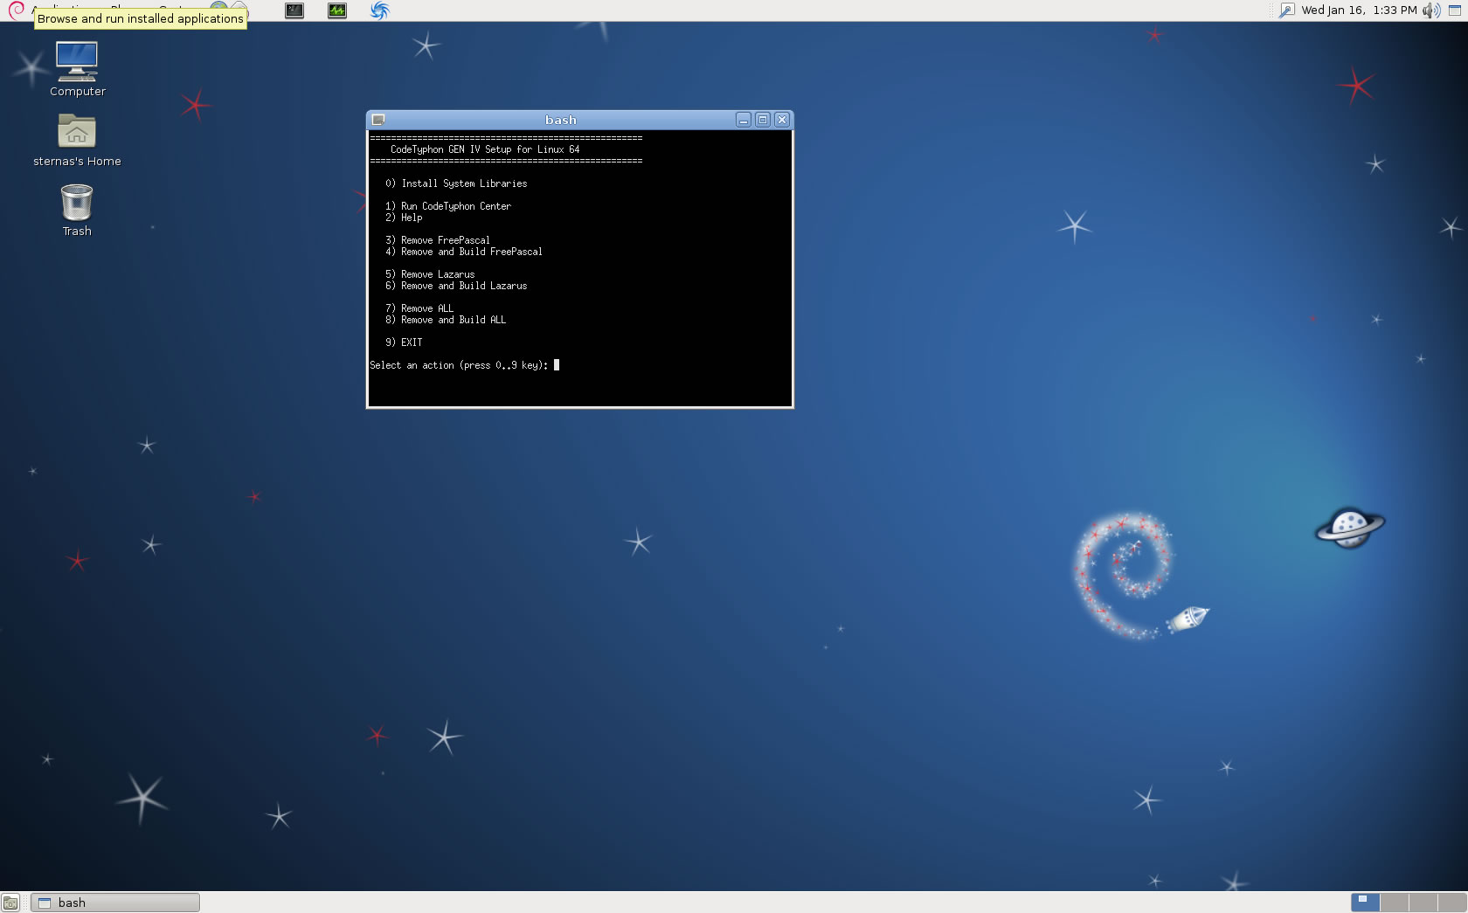Click the '5) Remove Lazarus' line
This screenshot has height=913, width=1468.
click(x=430, y=274)
